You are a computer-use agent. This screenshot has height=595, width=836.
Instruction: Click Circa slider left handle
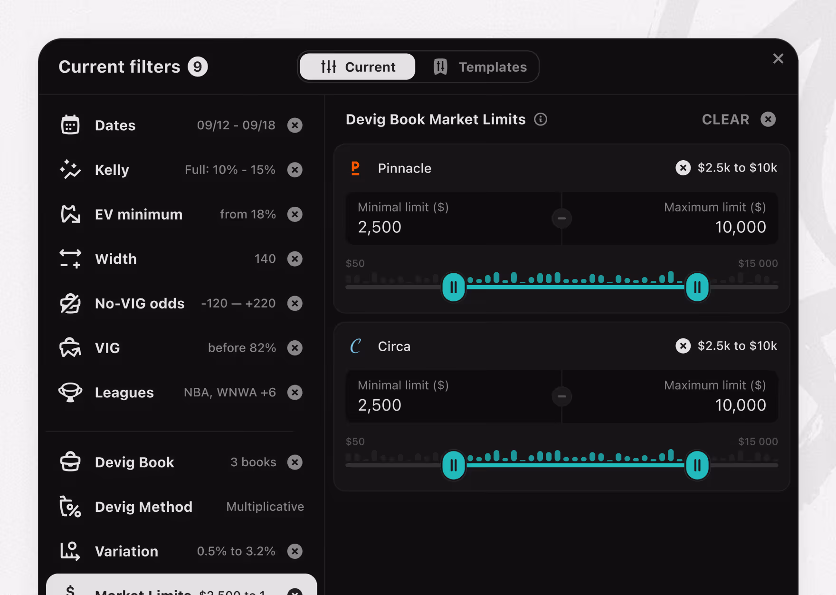454,465
